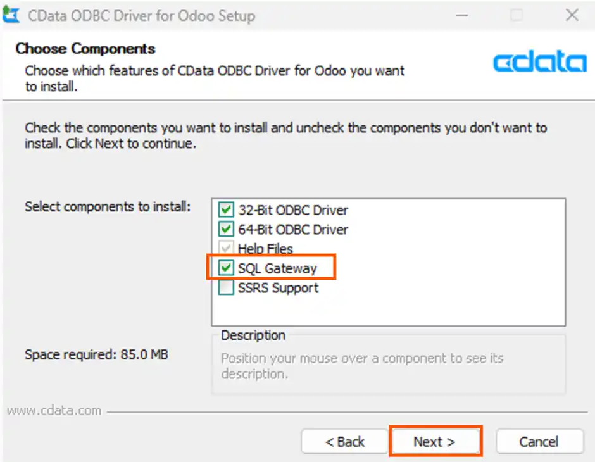Click the setup window title bar text

141,16
